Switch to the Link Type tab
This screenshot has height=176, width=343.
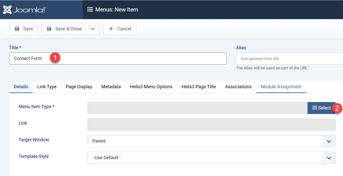47,87
